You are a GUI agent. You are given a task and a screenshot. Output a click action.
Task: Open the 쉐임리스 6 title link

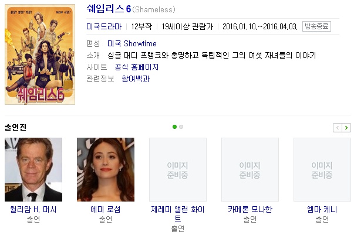click(x=109, y=9)
